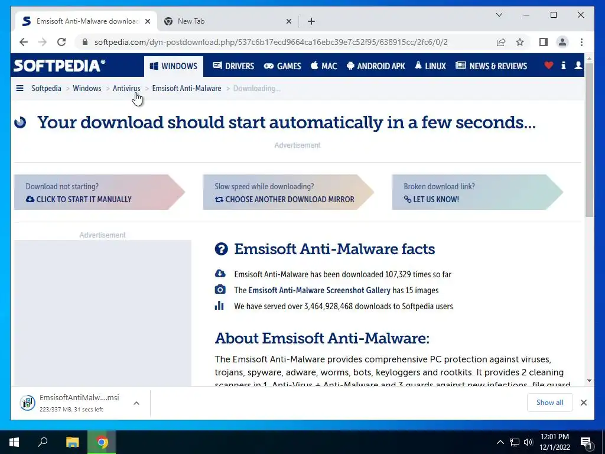The image size is (605, 454).
Task: Open Windows taskbar search
Action: coord(43,442)
